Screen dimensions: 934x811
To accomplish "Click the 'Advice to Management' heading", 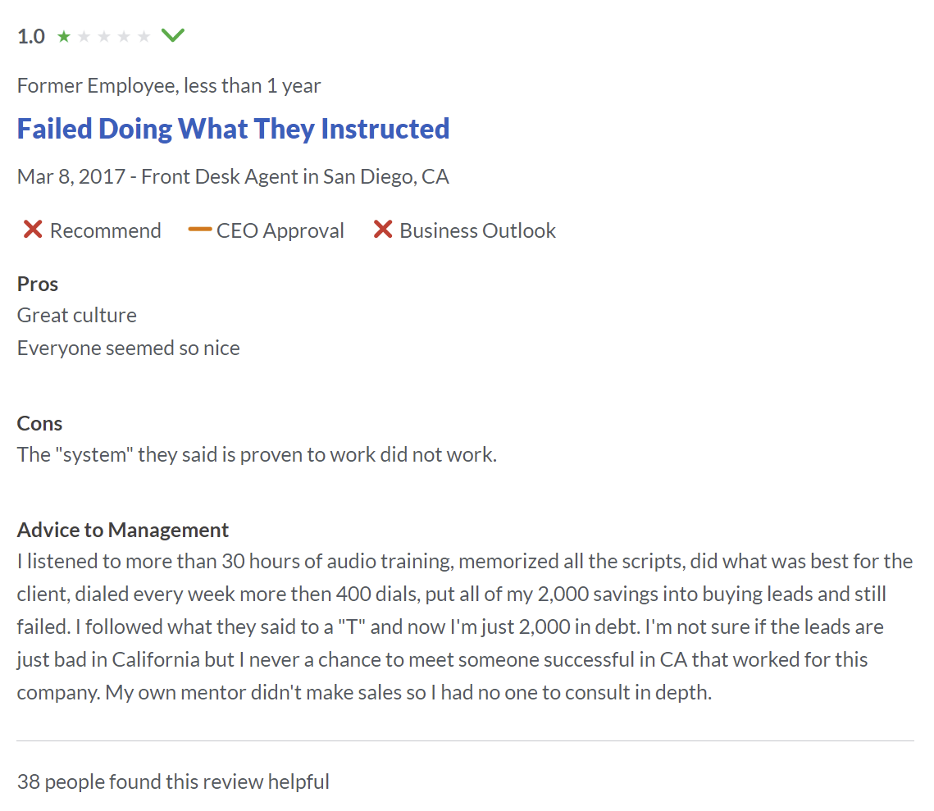I will click(x=123, y=530).
